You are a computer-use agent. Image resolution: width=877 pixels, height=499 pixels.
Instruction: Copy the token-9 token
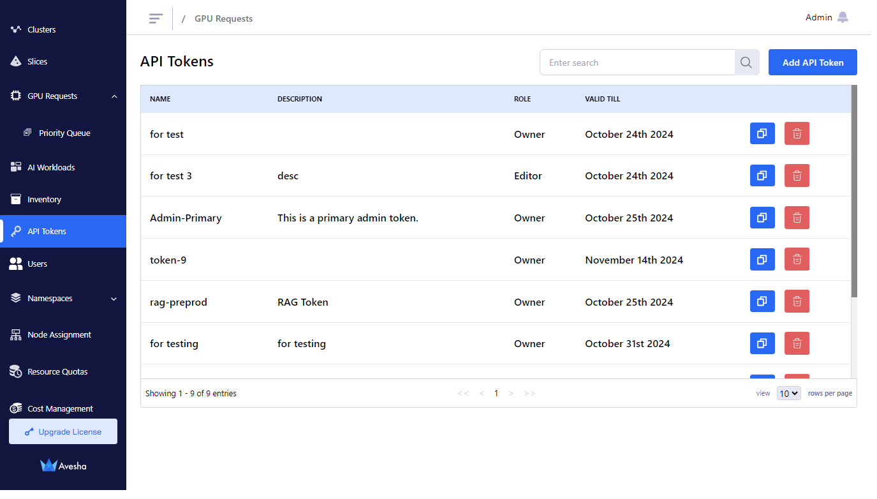(762, 259)
